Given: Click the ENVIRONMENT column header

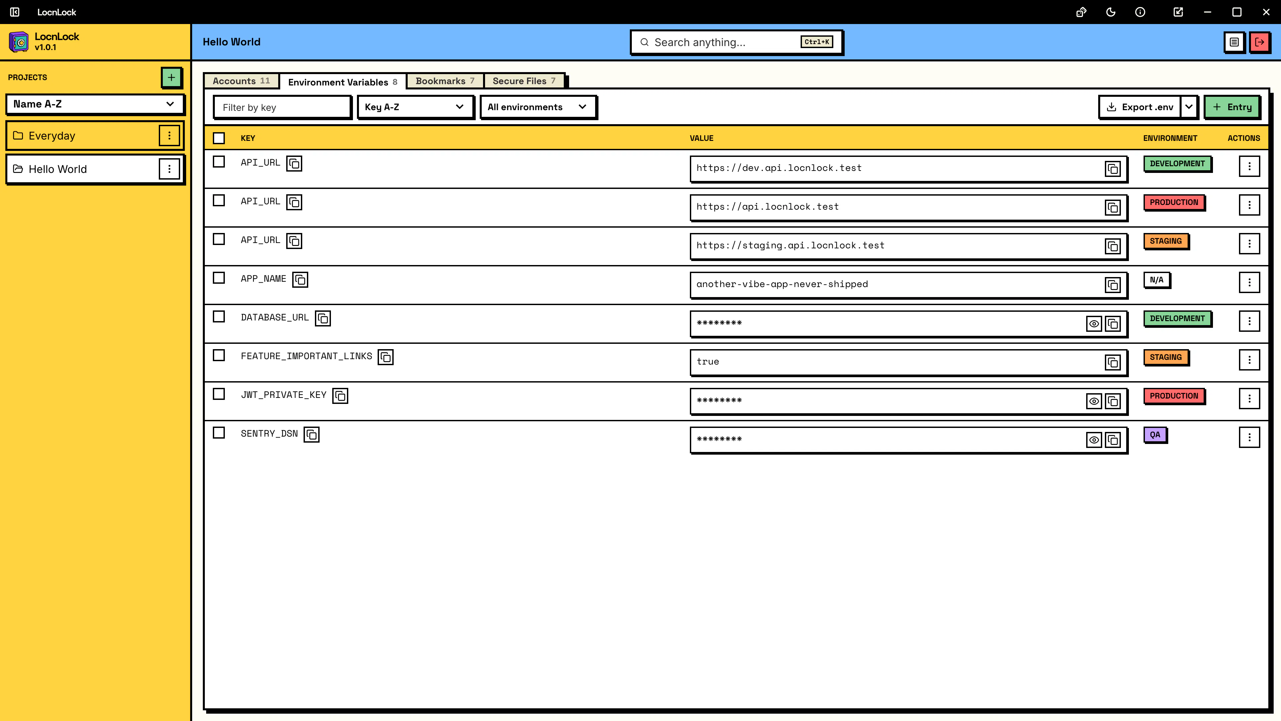Looking at the screenshot, I should pyautogui.click(x=1170, y=138).
